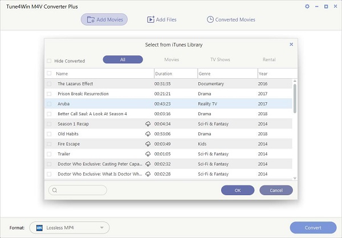Switch to the Movies tab

[172, 59]
